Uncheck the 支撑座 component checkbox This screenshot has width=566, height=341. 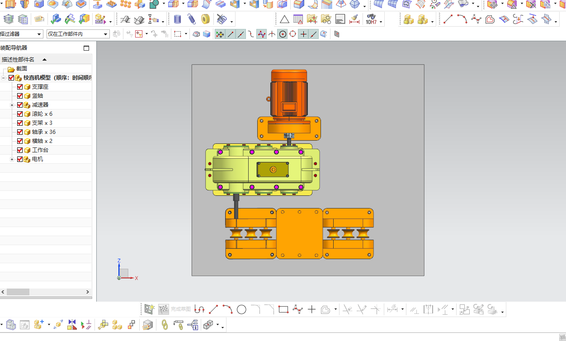(20, 87)
